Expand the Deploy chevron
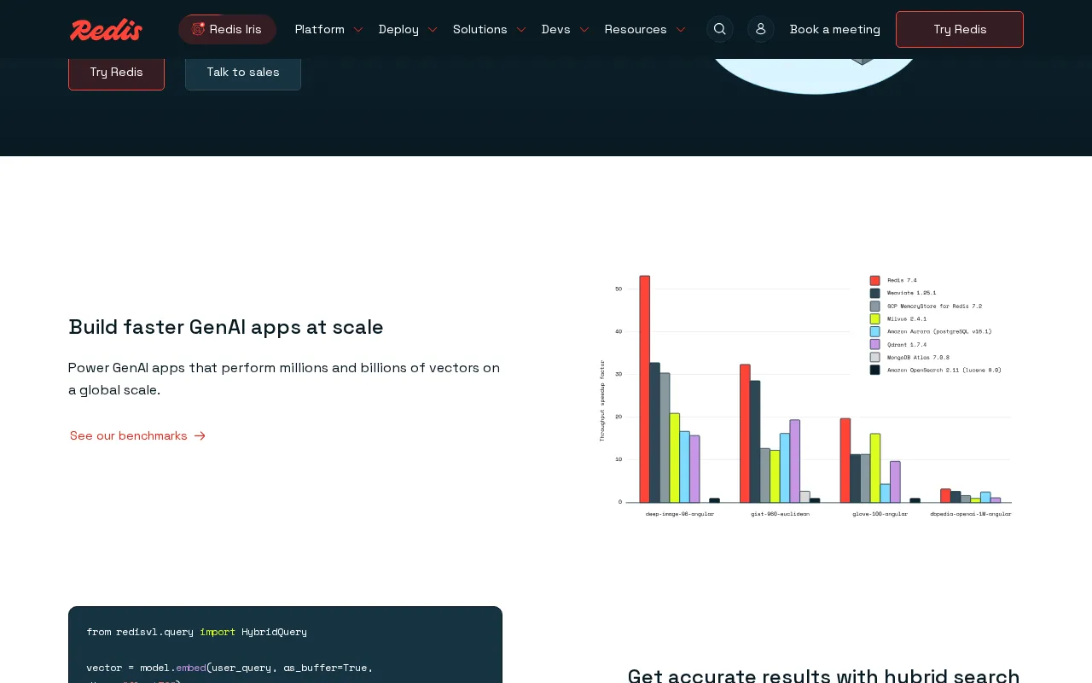Image resolution: width=1092 pixels, height=683 pixels. pyautogui.click(x=433, y=30)
